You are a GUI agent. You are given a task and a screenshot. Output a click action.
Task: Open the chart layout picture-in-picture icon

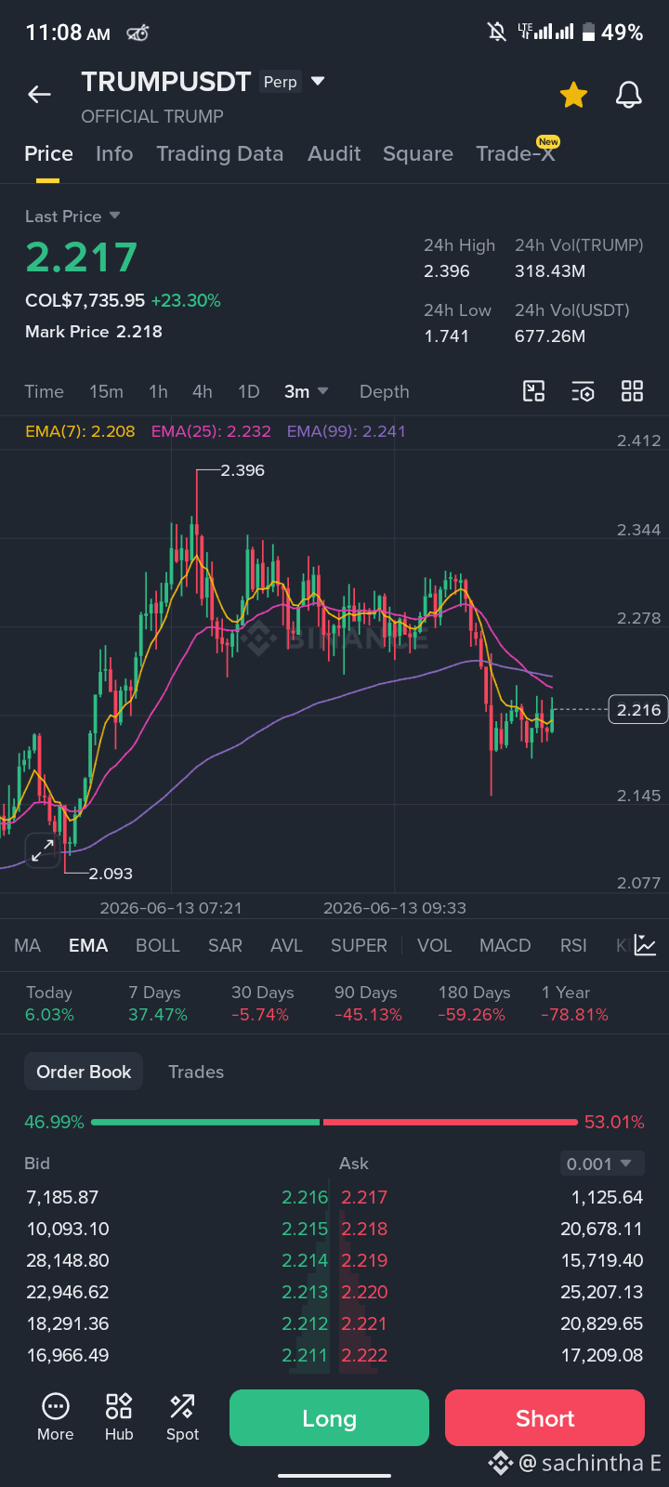click(533, 391)
